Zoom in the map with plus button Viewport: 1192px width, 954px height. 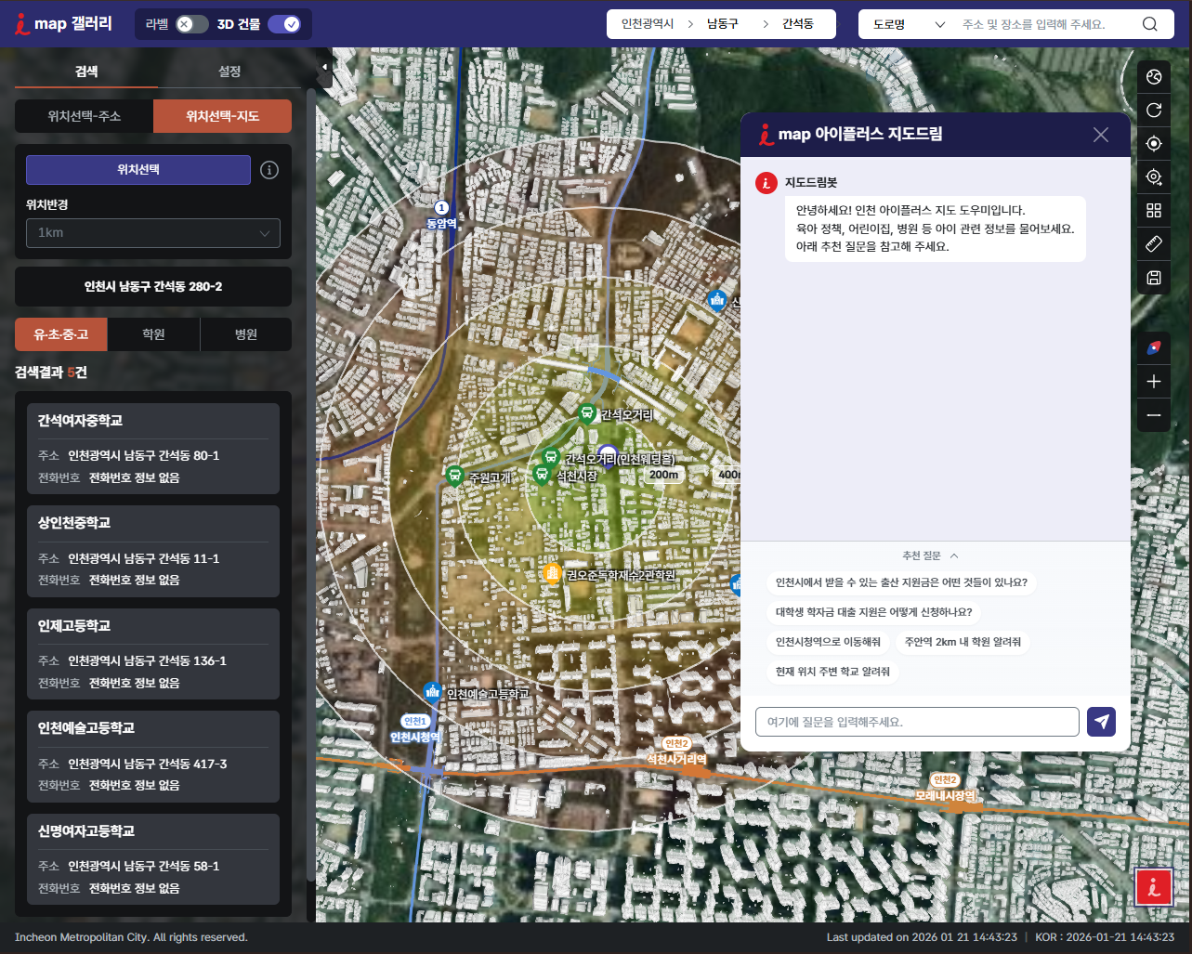1154,382
